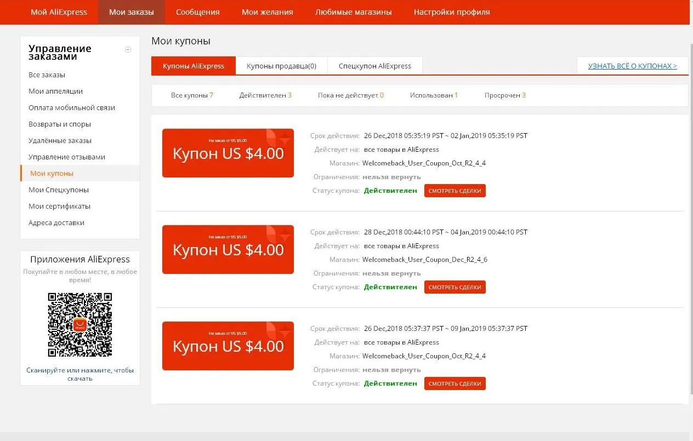Viewport: 693px width, 441px height.
Task: Click the coupon card valid until 09 Jan,2019
Action: (x=228, y=346)
